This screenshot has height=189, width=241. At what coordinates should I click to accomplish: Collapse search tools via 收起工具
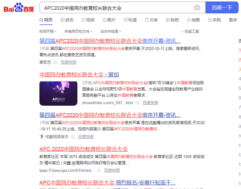coord(190,31)
